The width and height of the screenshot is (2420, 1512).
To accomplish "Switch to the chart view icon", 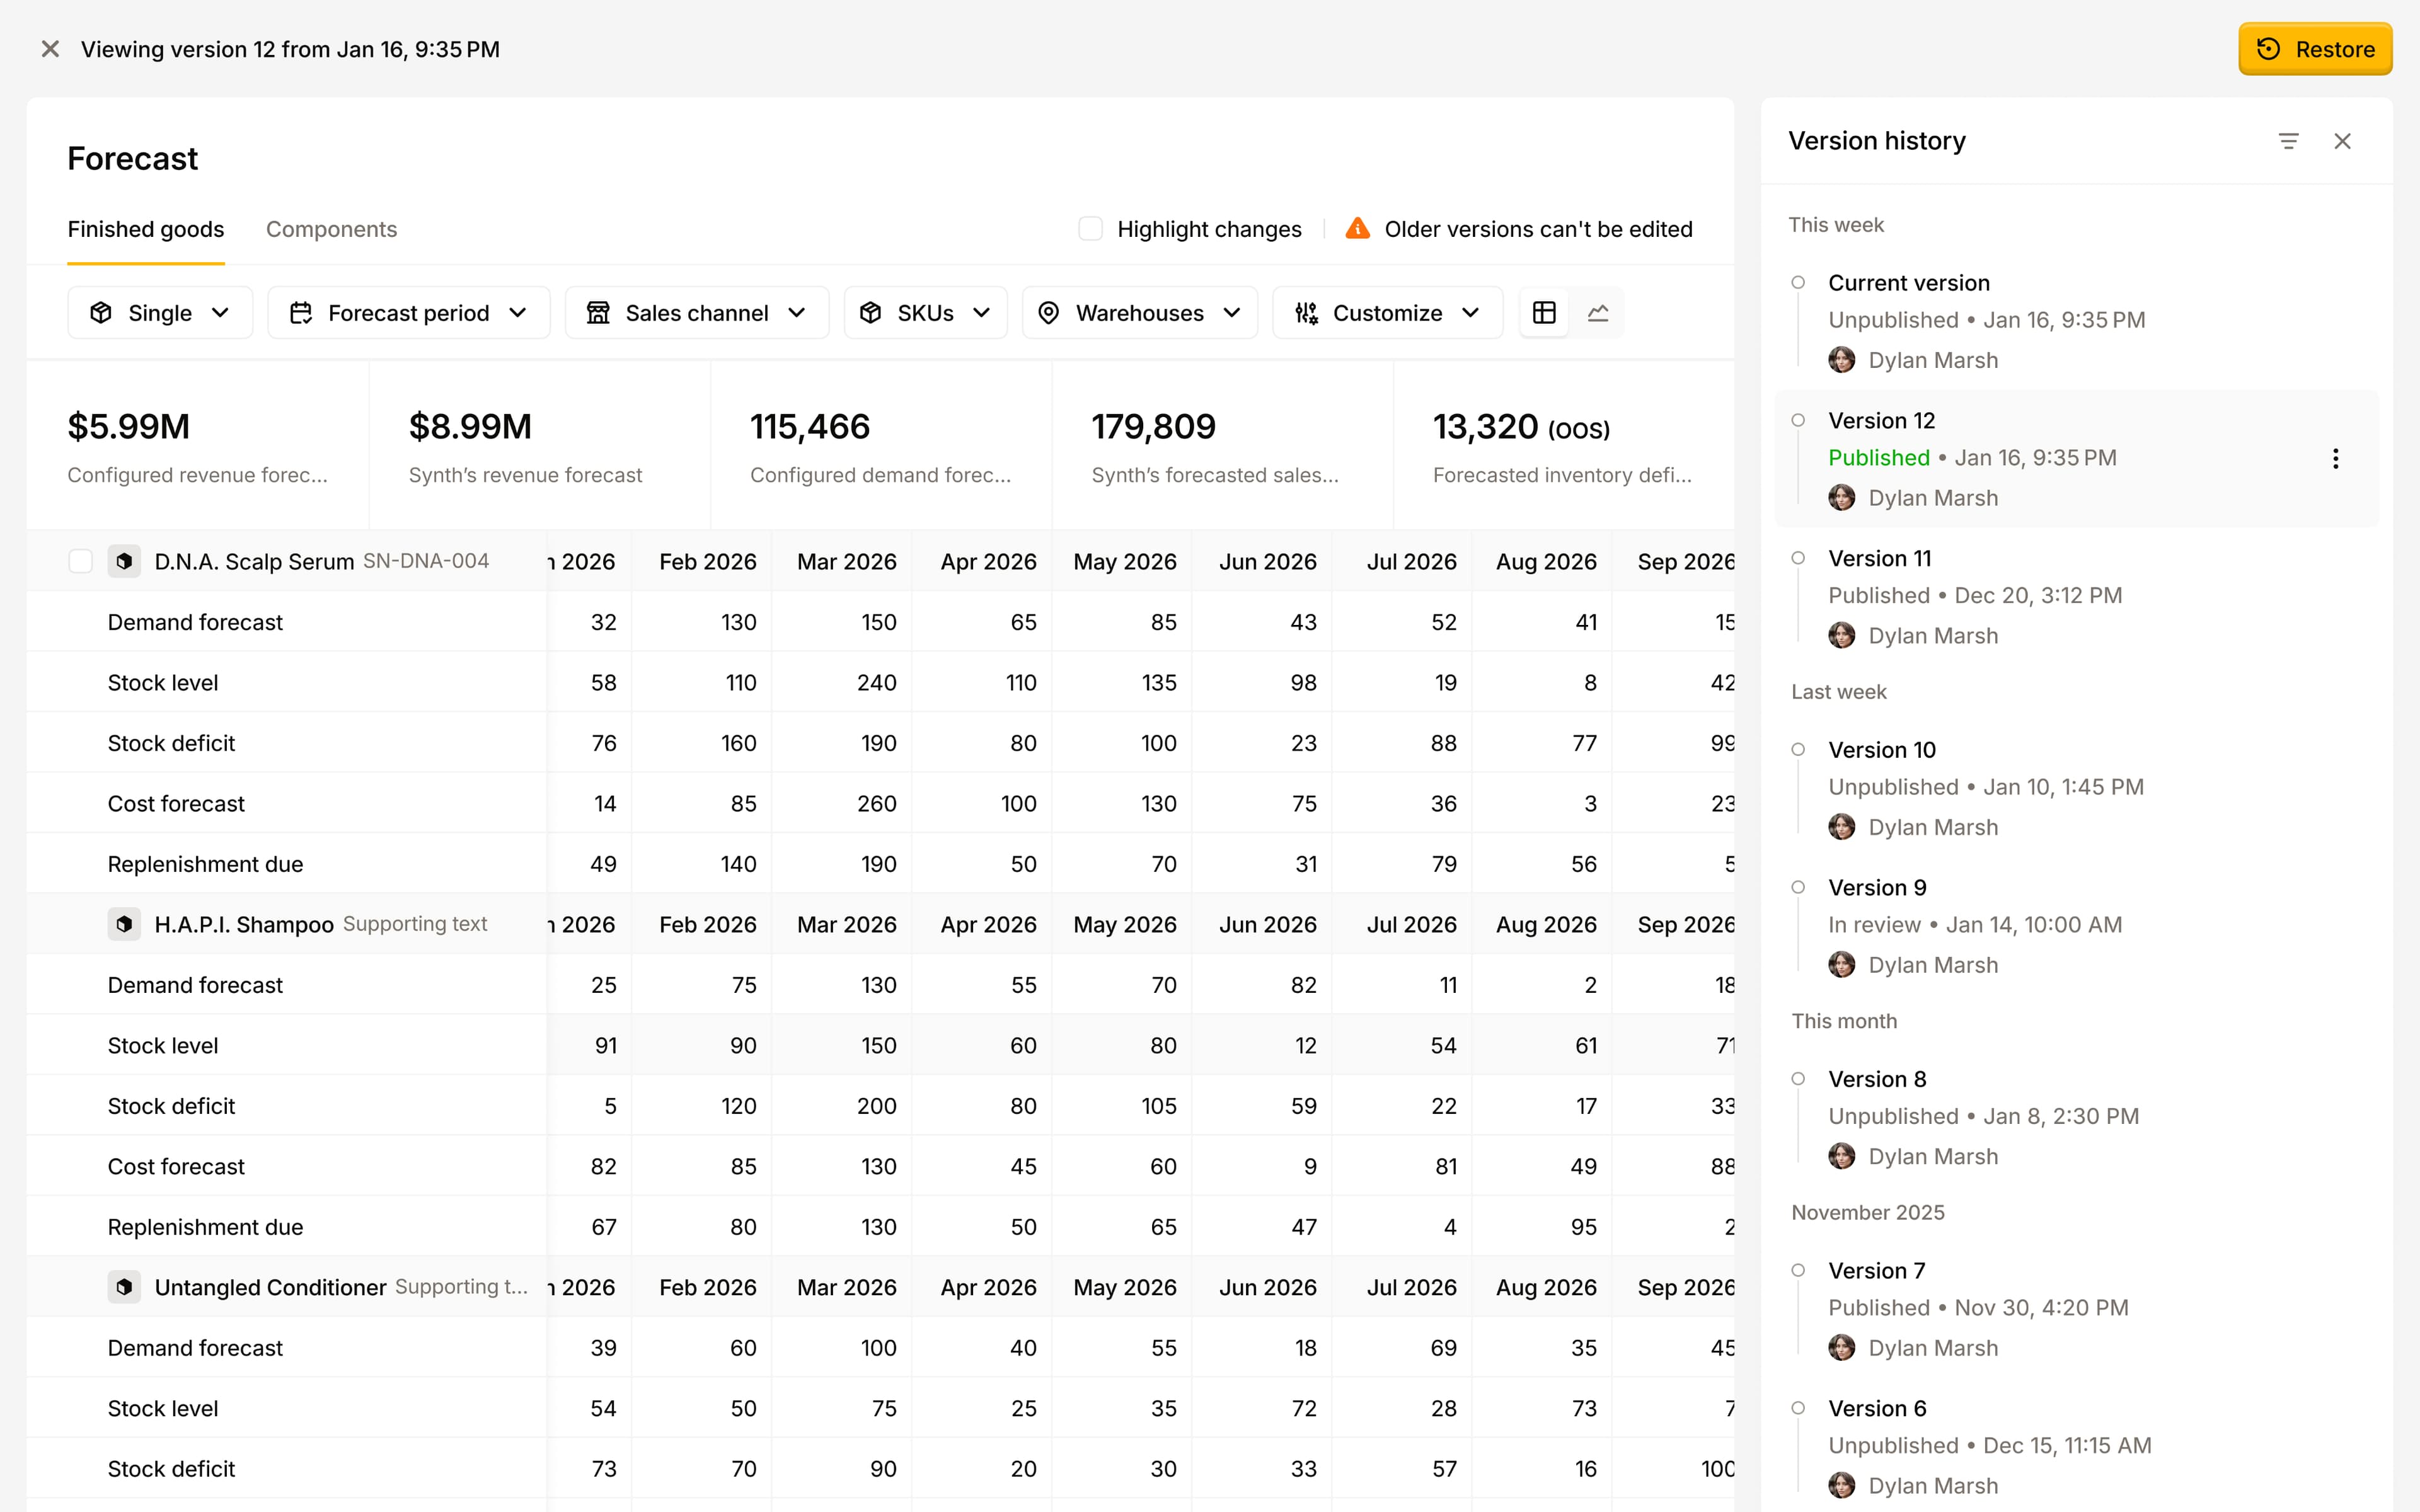I will coord(1597,313).
